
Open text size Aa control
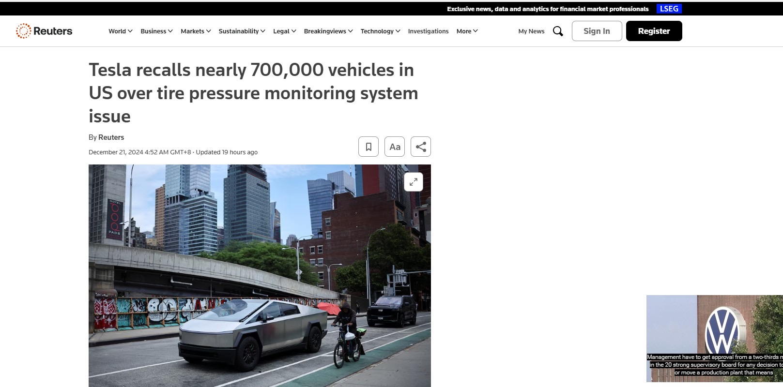[395, 147]
